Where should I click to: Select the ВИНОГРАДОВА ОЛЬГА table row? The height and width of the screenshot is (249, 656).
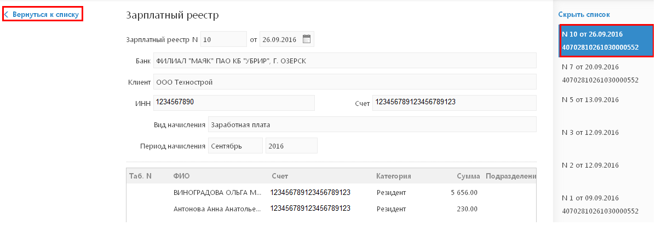coord(331,193)
